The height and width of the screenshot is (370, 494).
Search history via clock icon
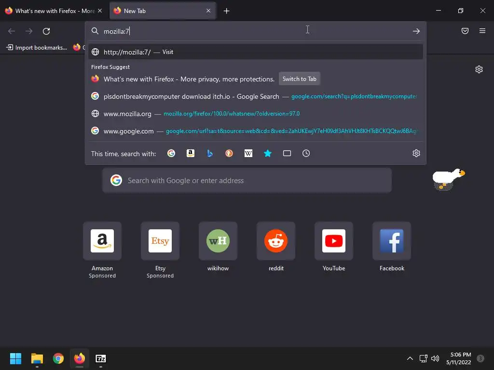306,153
